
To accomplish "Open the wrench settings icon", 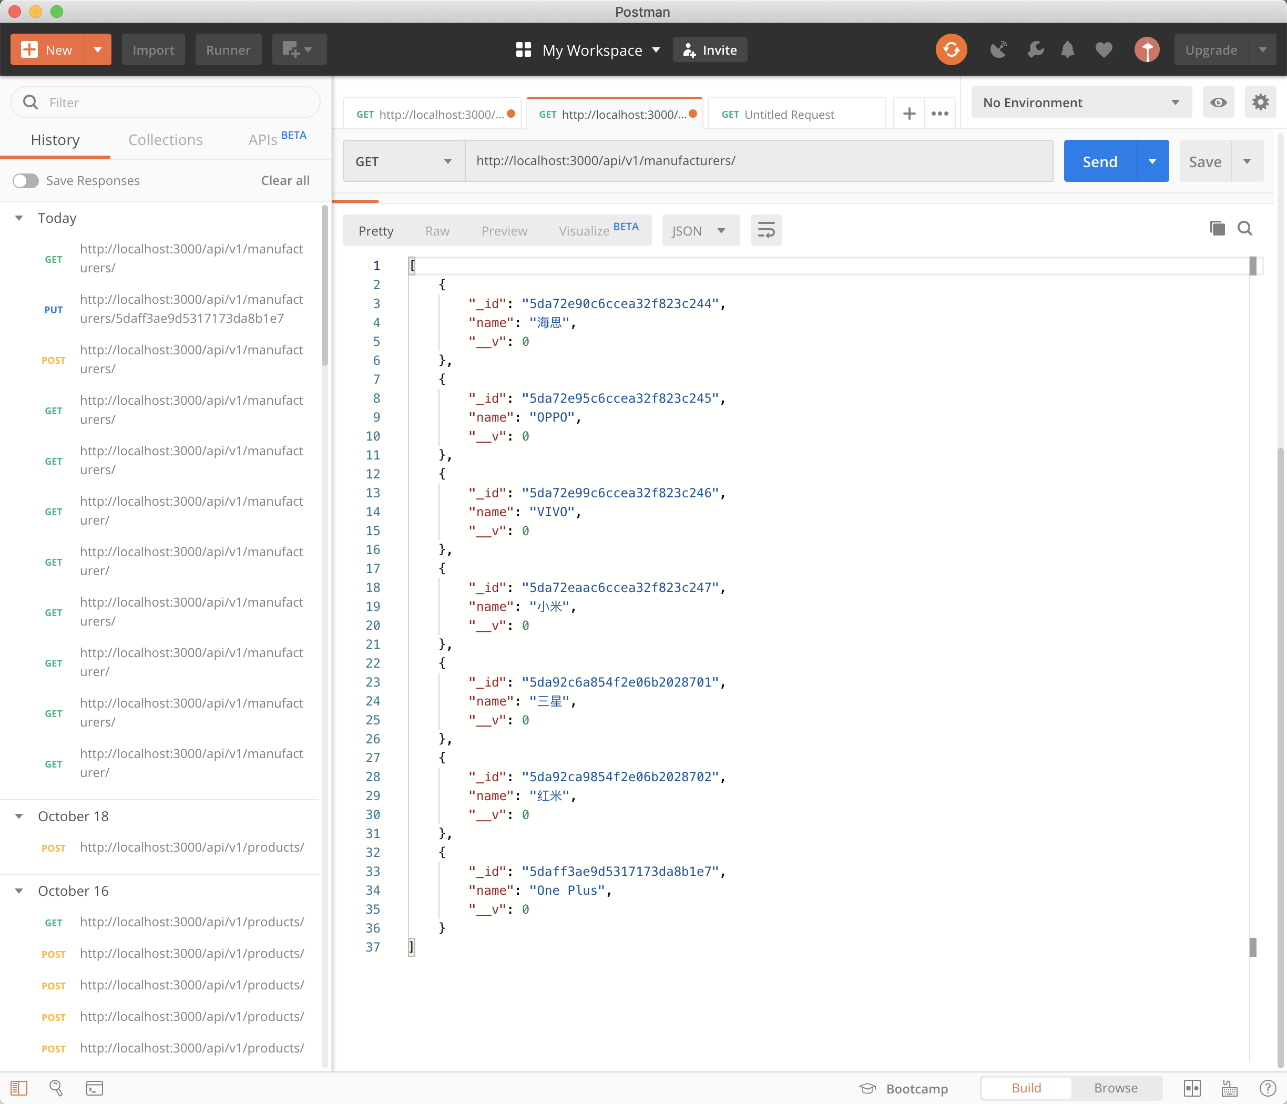I will pos(1036,50).
